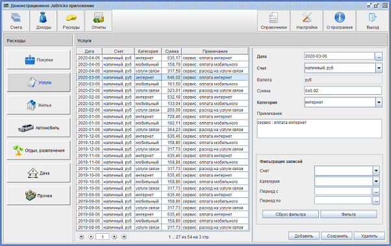391x246 pixels.
Task: Expand the Категория dropdown showing интернет
Action: (379, 102)
